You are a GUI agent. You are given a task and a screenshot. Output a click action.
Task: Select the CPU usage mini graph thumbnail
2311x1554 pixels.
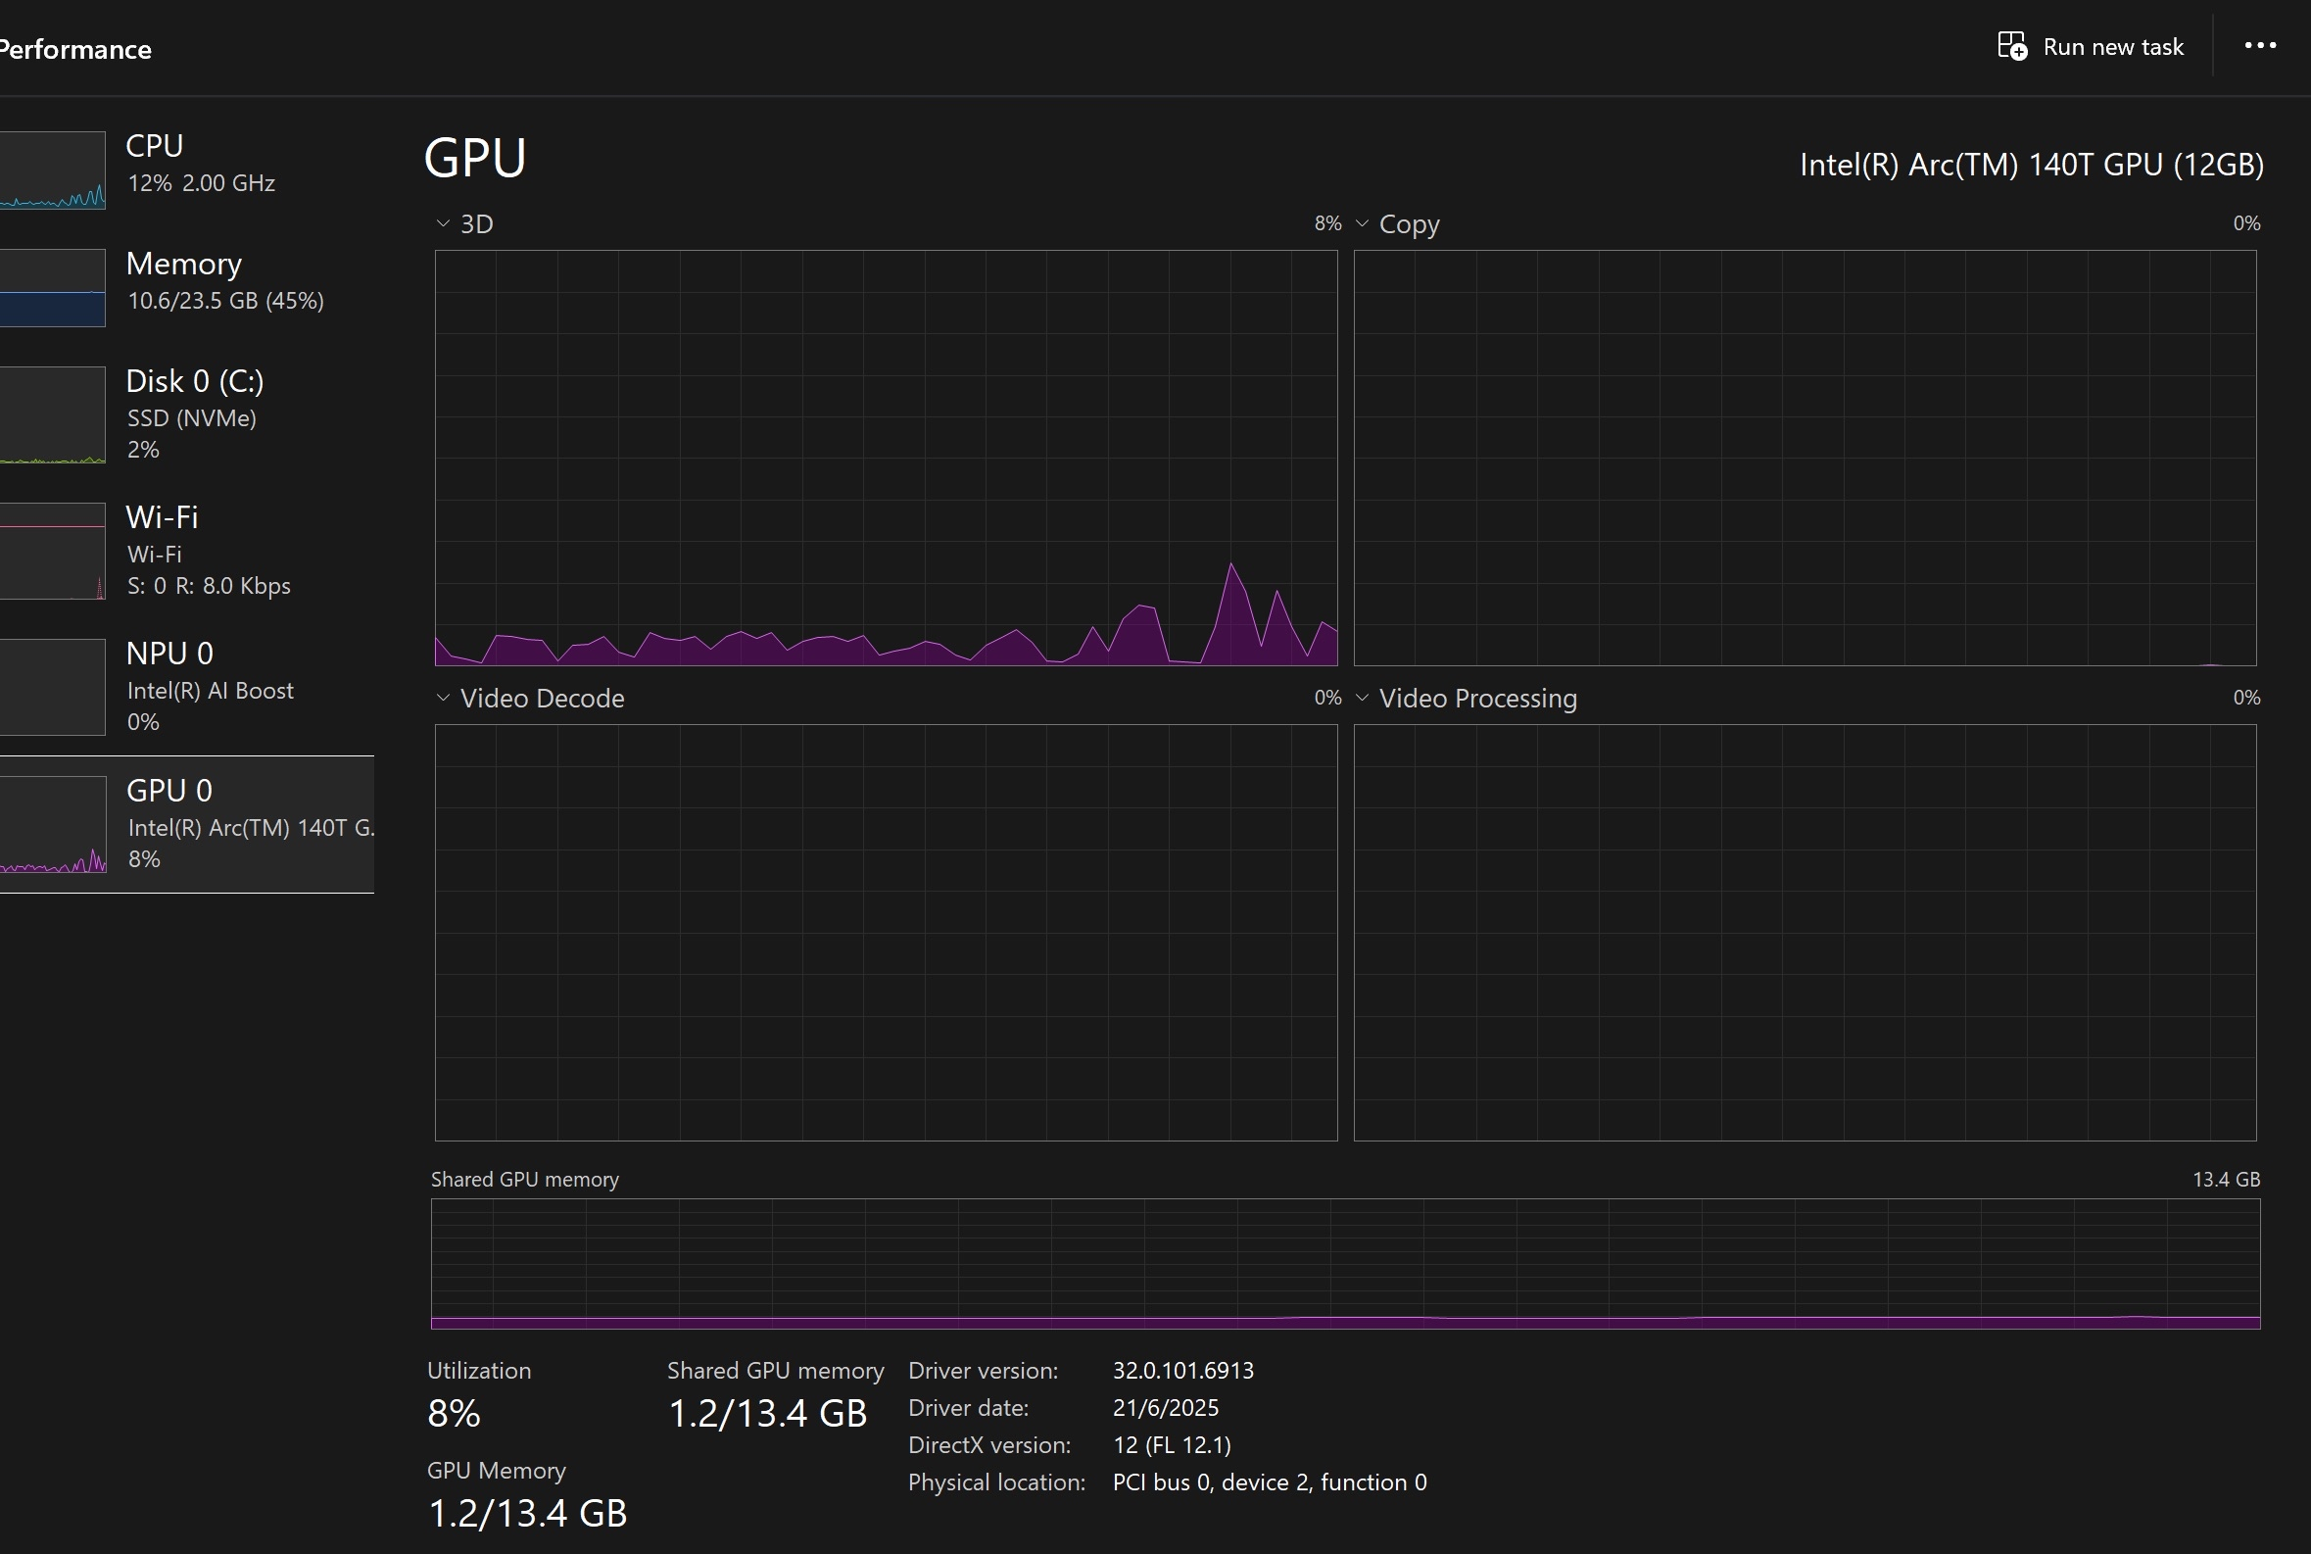click(x=53, y=170)
